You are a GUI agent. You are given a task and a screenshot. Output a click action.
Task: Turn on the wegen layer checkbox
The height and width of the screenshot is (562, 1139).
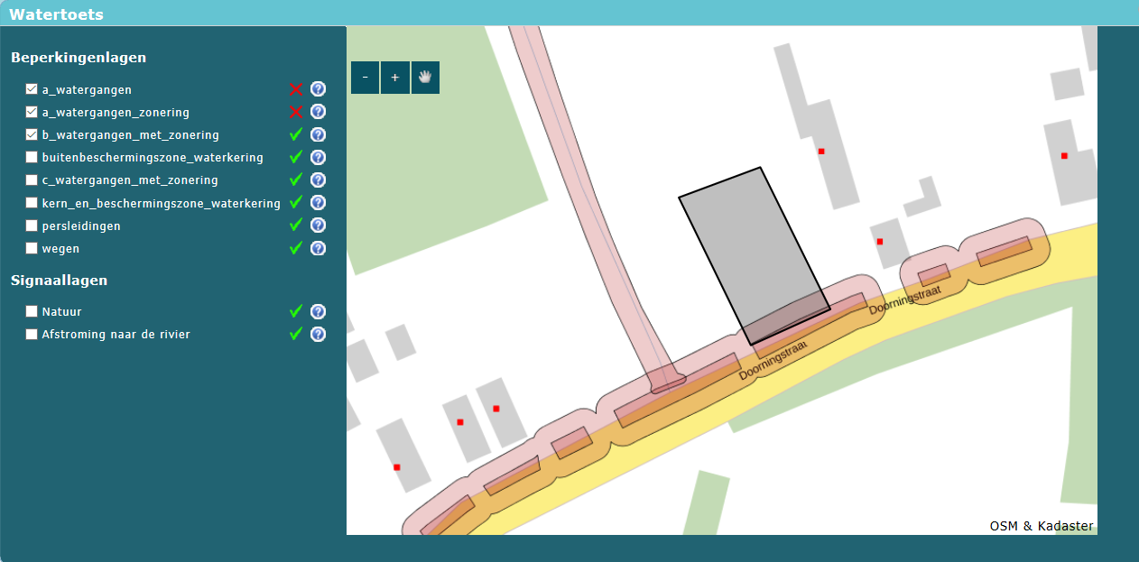point(32,248)
